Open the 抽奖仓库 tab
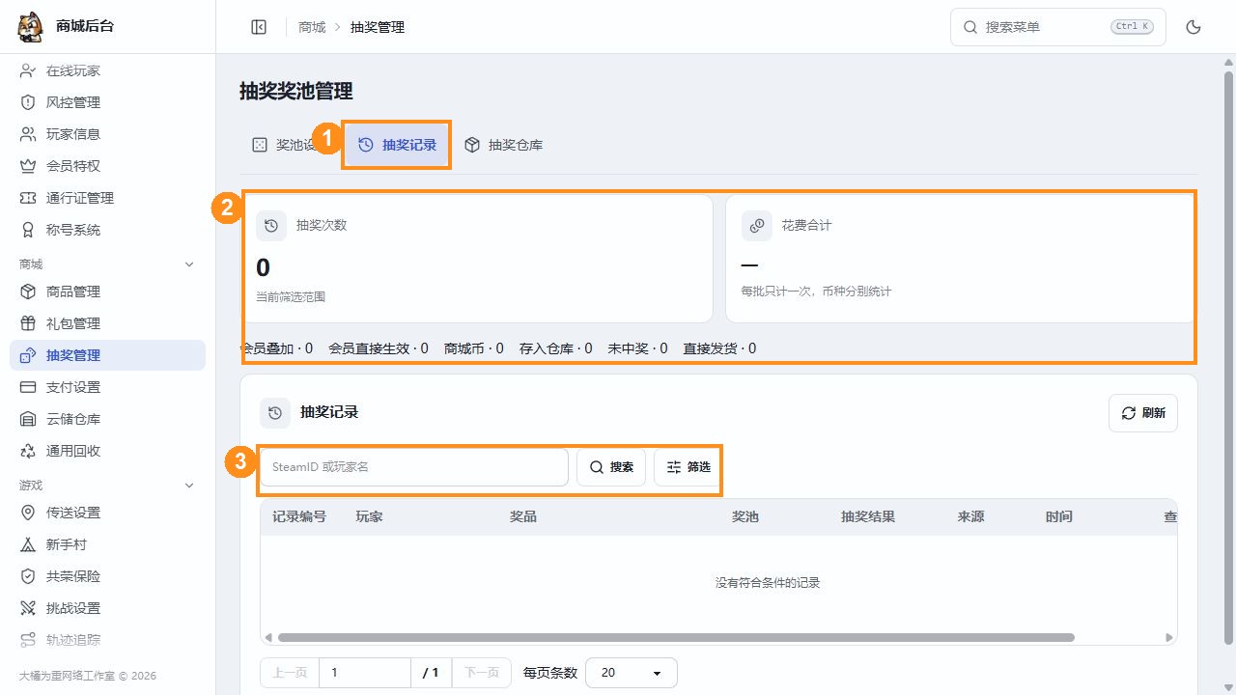The height and width of the screenshot is (695, 1236). (503, 145)
